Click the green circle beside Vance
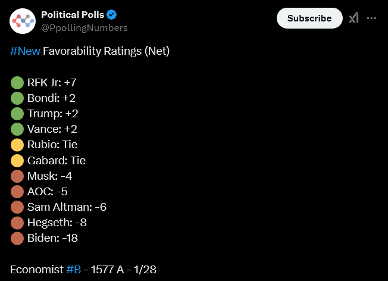 (x=17, y=129)
